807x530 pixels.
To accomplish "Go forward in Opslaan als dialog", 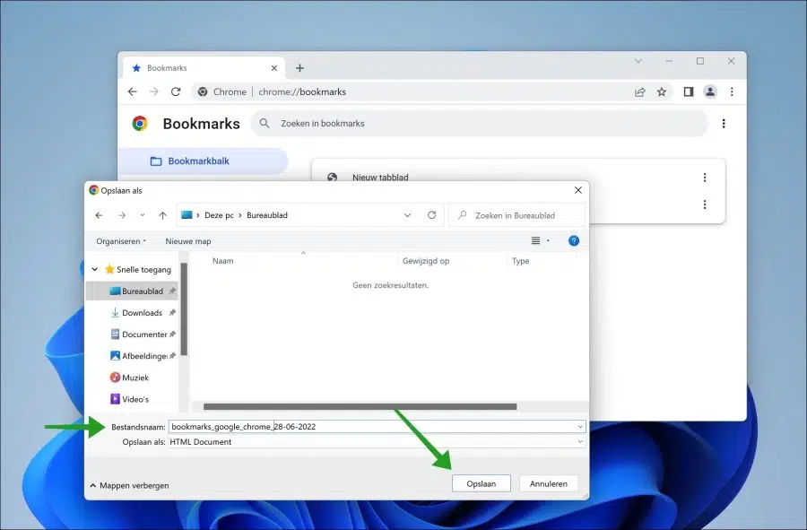I will [122, 215].
